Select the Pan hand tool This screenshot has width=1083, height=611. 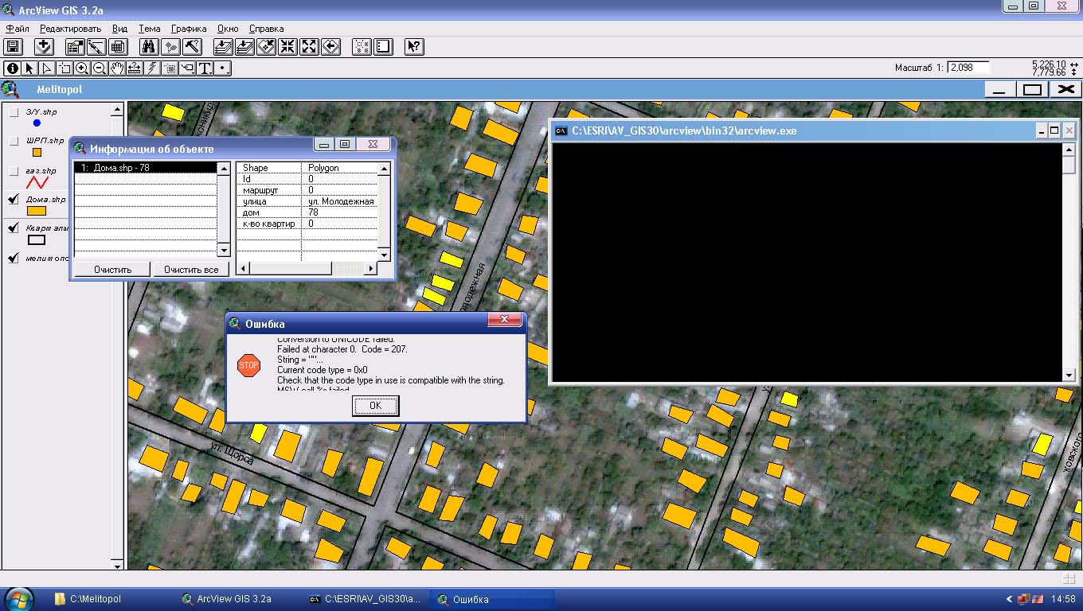[117, 68]
